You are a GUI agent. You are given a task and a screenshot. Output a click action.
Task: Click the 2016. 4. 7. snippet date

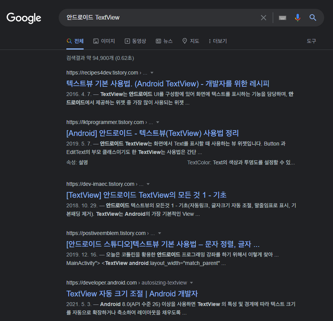[79, 94]
